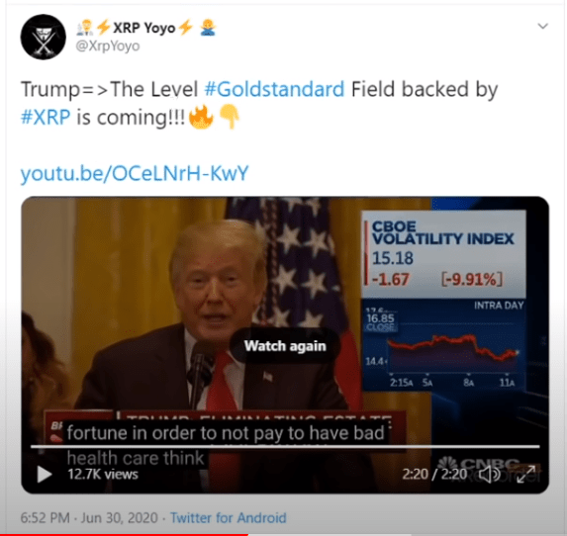Click the play button on the video
Screen dimensions: 567x536
pos(45,474)
